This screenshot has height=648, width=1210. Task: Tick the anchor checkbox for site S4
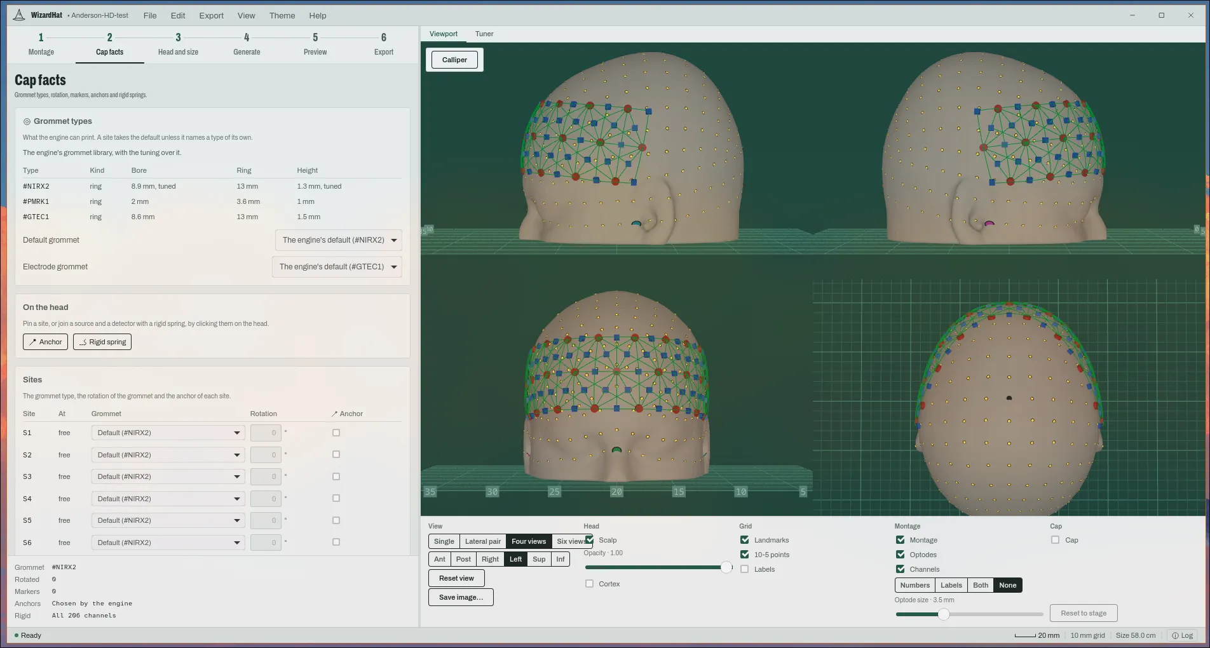click(336, 499)
